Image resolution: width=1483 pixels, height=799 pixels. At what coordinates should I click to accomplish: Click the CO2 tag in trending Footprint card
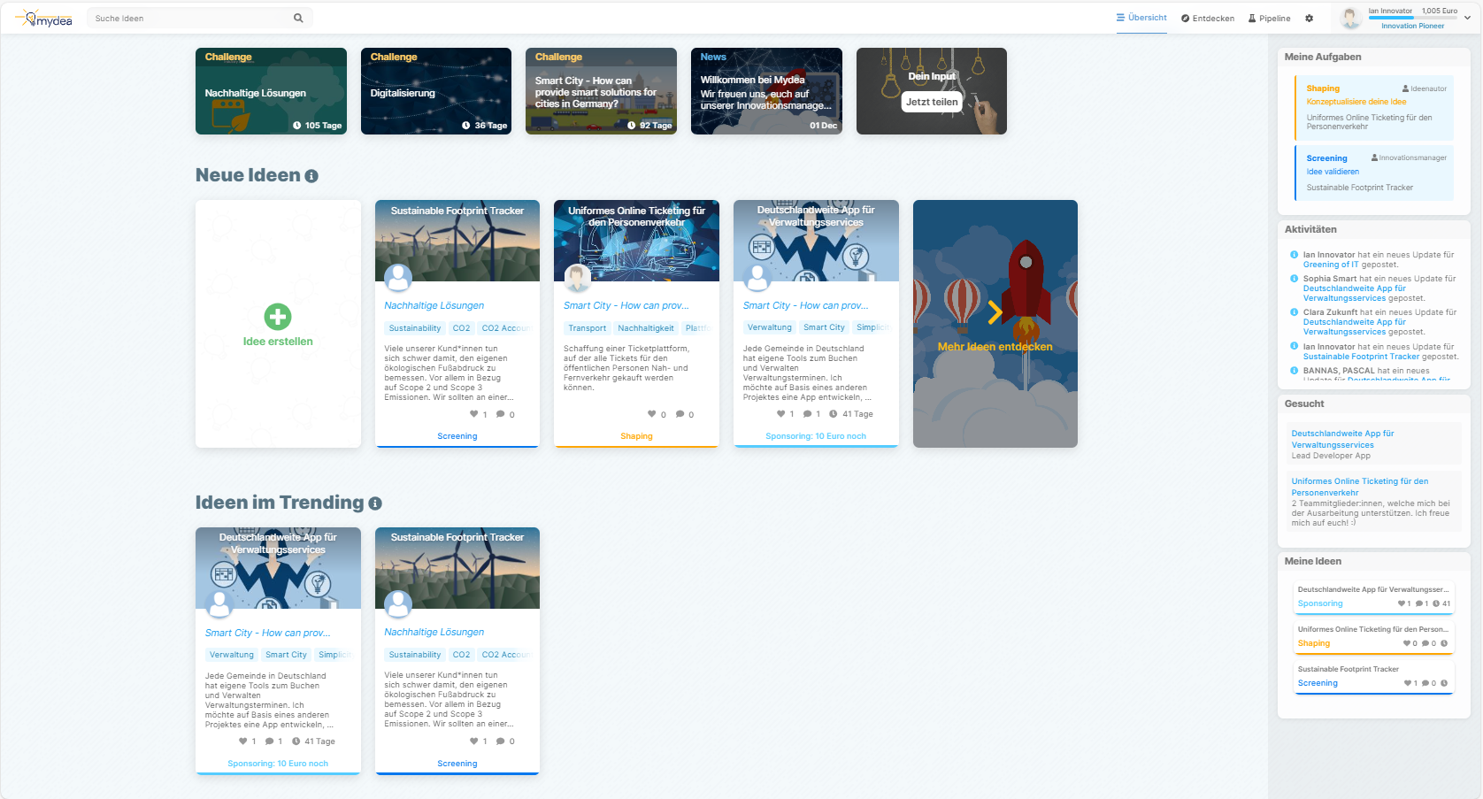(461, 655)
